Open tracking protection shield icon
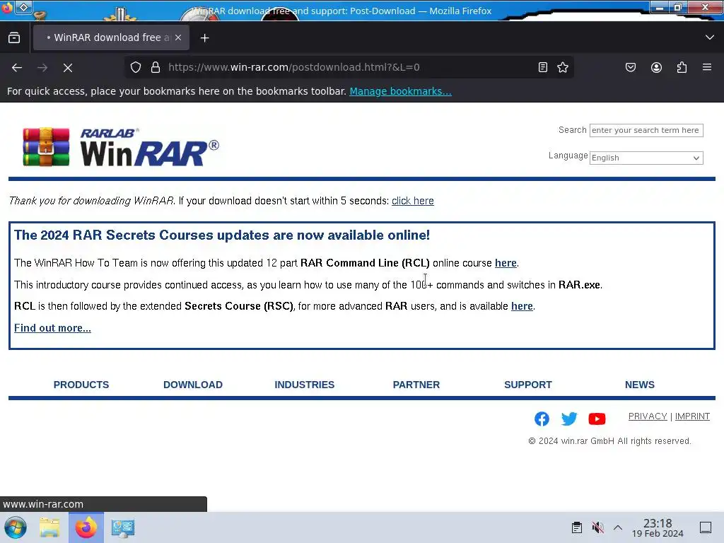The height and width of the screenshot is (543, 724). click(x=135, y=67)
